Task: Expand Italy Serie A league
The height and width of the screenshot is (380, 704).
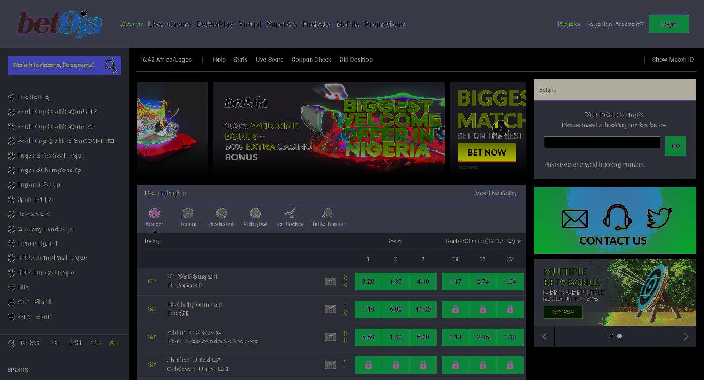Action: (x=33, y=214)
